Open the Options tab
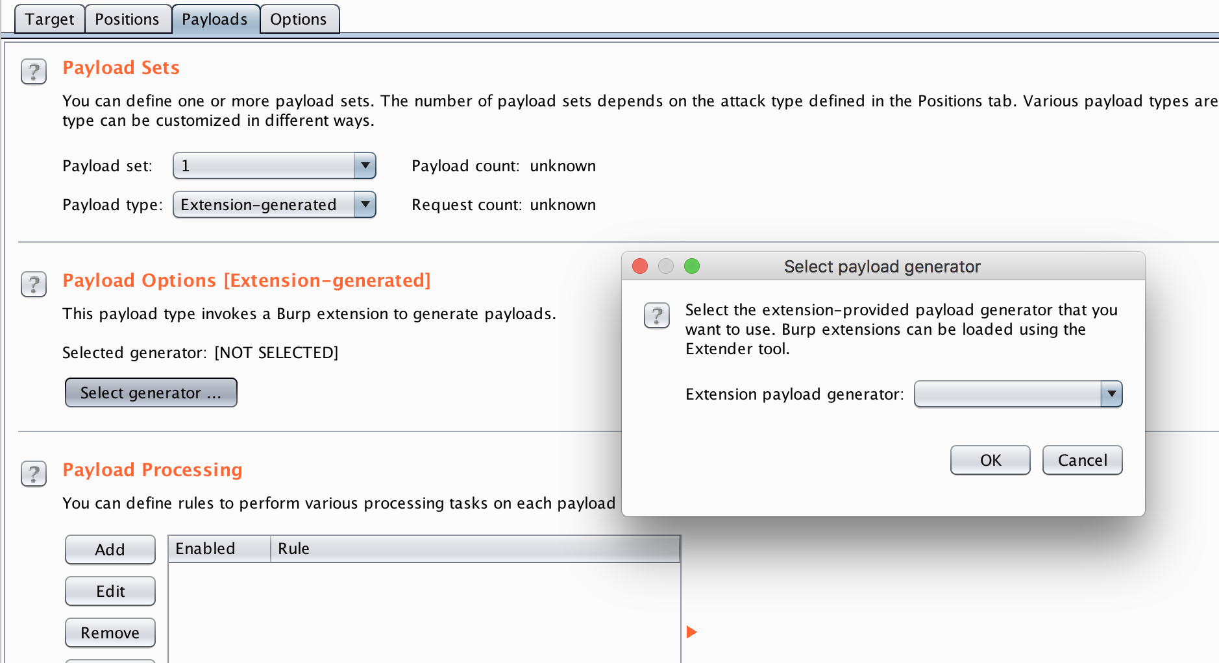Viewport: 1219px width, 663px height. (299, 19)
